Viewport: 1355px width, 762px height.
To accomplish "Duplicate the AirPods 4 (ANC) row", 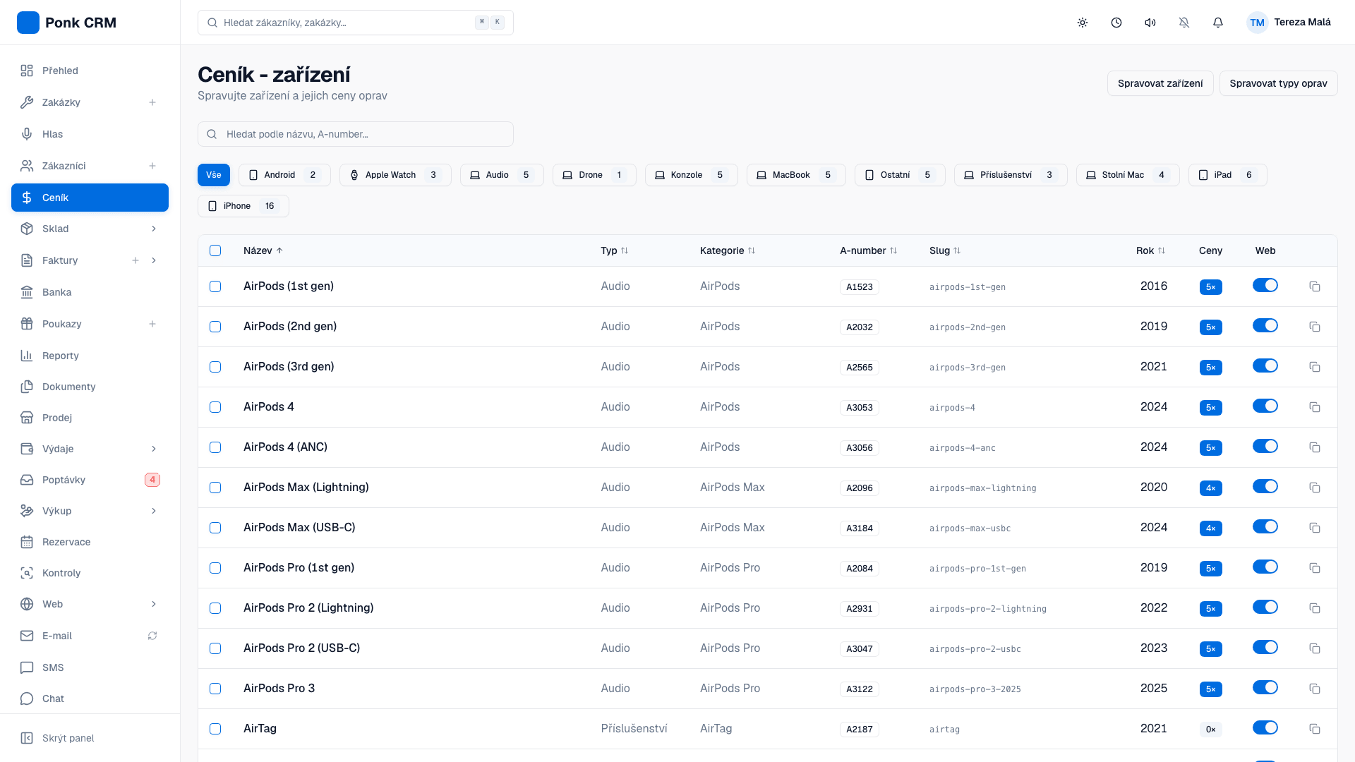I will click(x=1315, y=447).
